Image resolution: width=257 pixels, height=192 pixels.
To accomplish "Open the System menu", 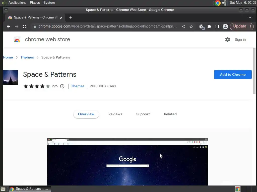I will click(x=49, y=2).
